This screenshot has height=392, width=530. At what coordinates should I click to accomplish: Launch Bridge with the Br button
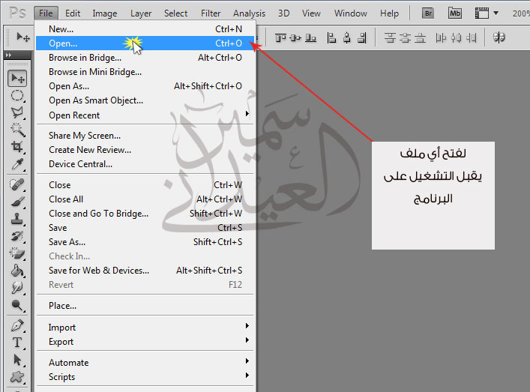coord(428,13)
